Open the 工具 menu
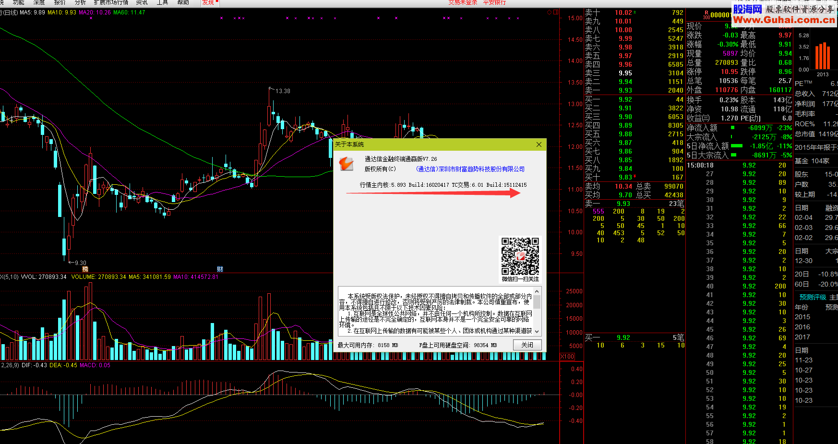Image resolution: width=838 pixels, height=444 pixels. coord(162,2)
